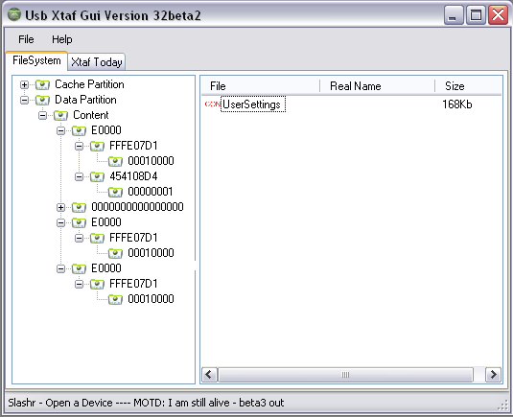
Task: Expand the Cache Partition node
Action: tap(24, 84)
